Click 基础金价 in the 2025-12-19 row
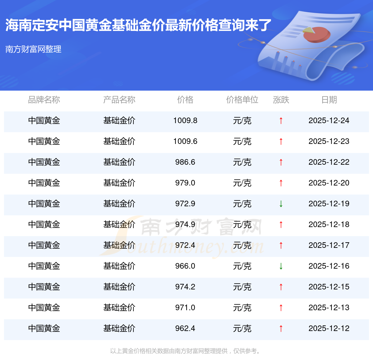The height and width of the screenshot is (363, 373). pos(119,204)
